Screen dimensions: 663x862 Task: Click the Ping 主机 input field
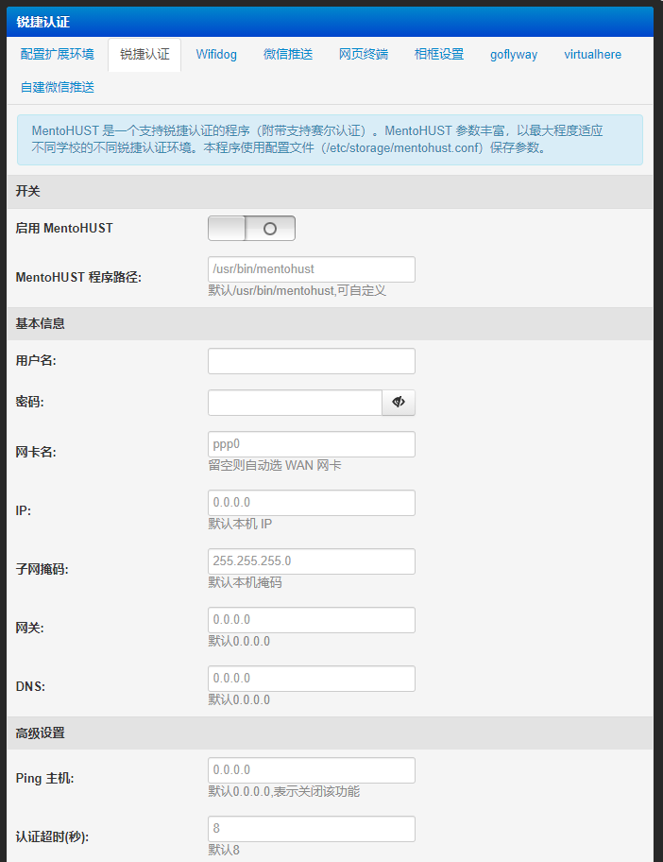click(311, 770)
